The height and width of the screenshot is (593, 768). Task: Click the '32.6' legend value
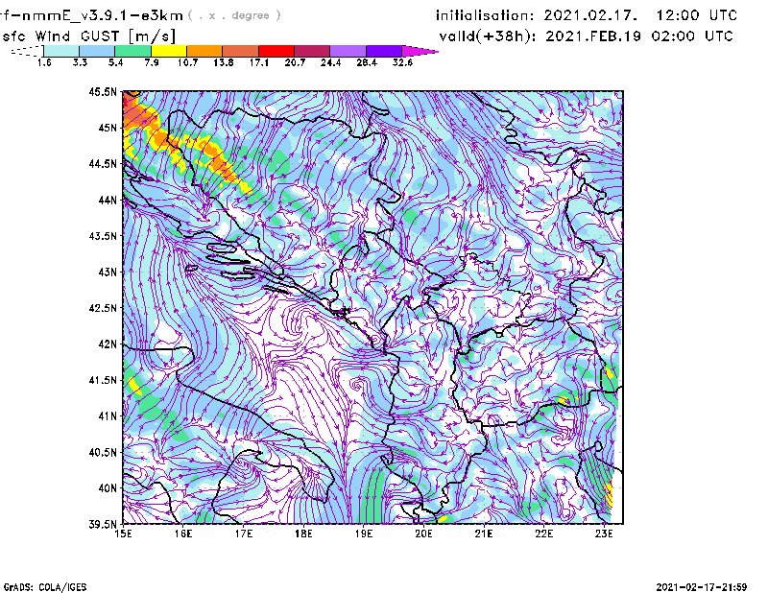(402, 62)
